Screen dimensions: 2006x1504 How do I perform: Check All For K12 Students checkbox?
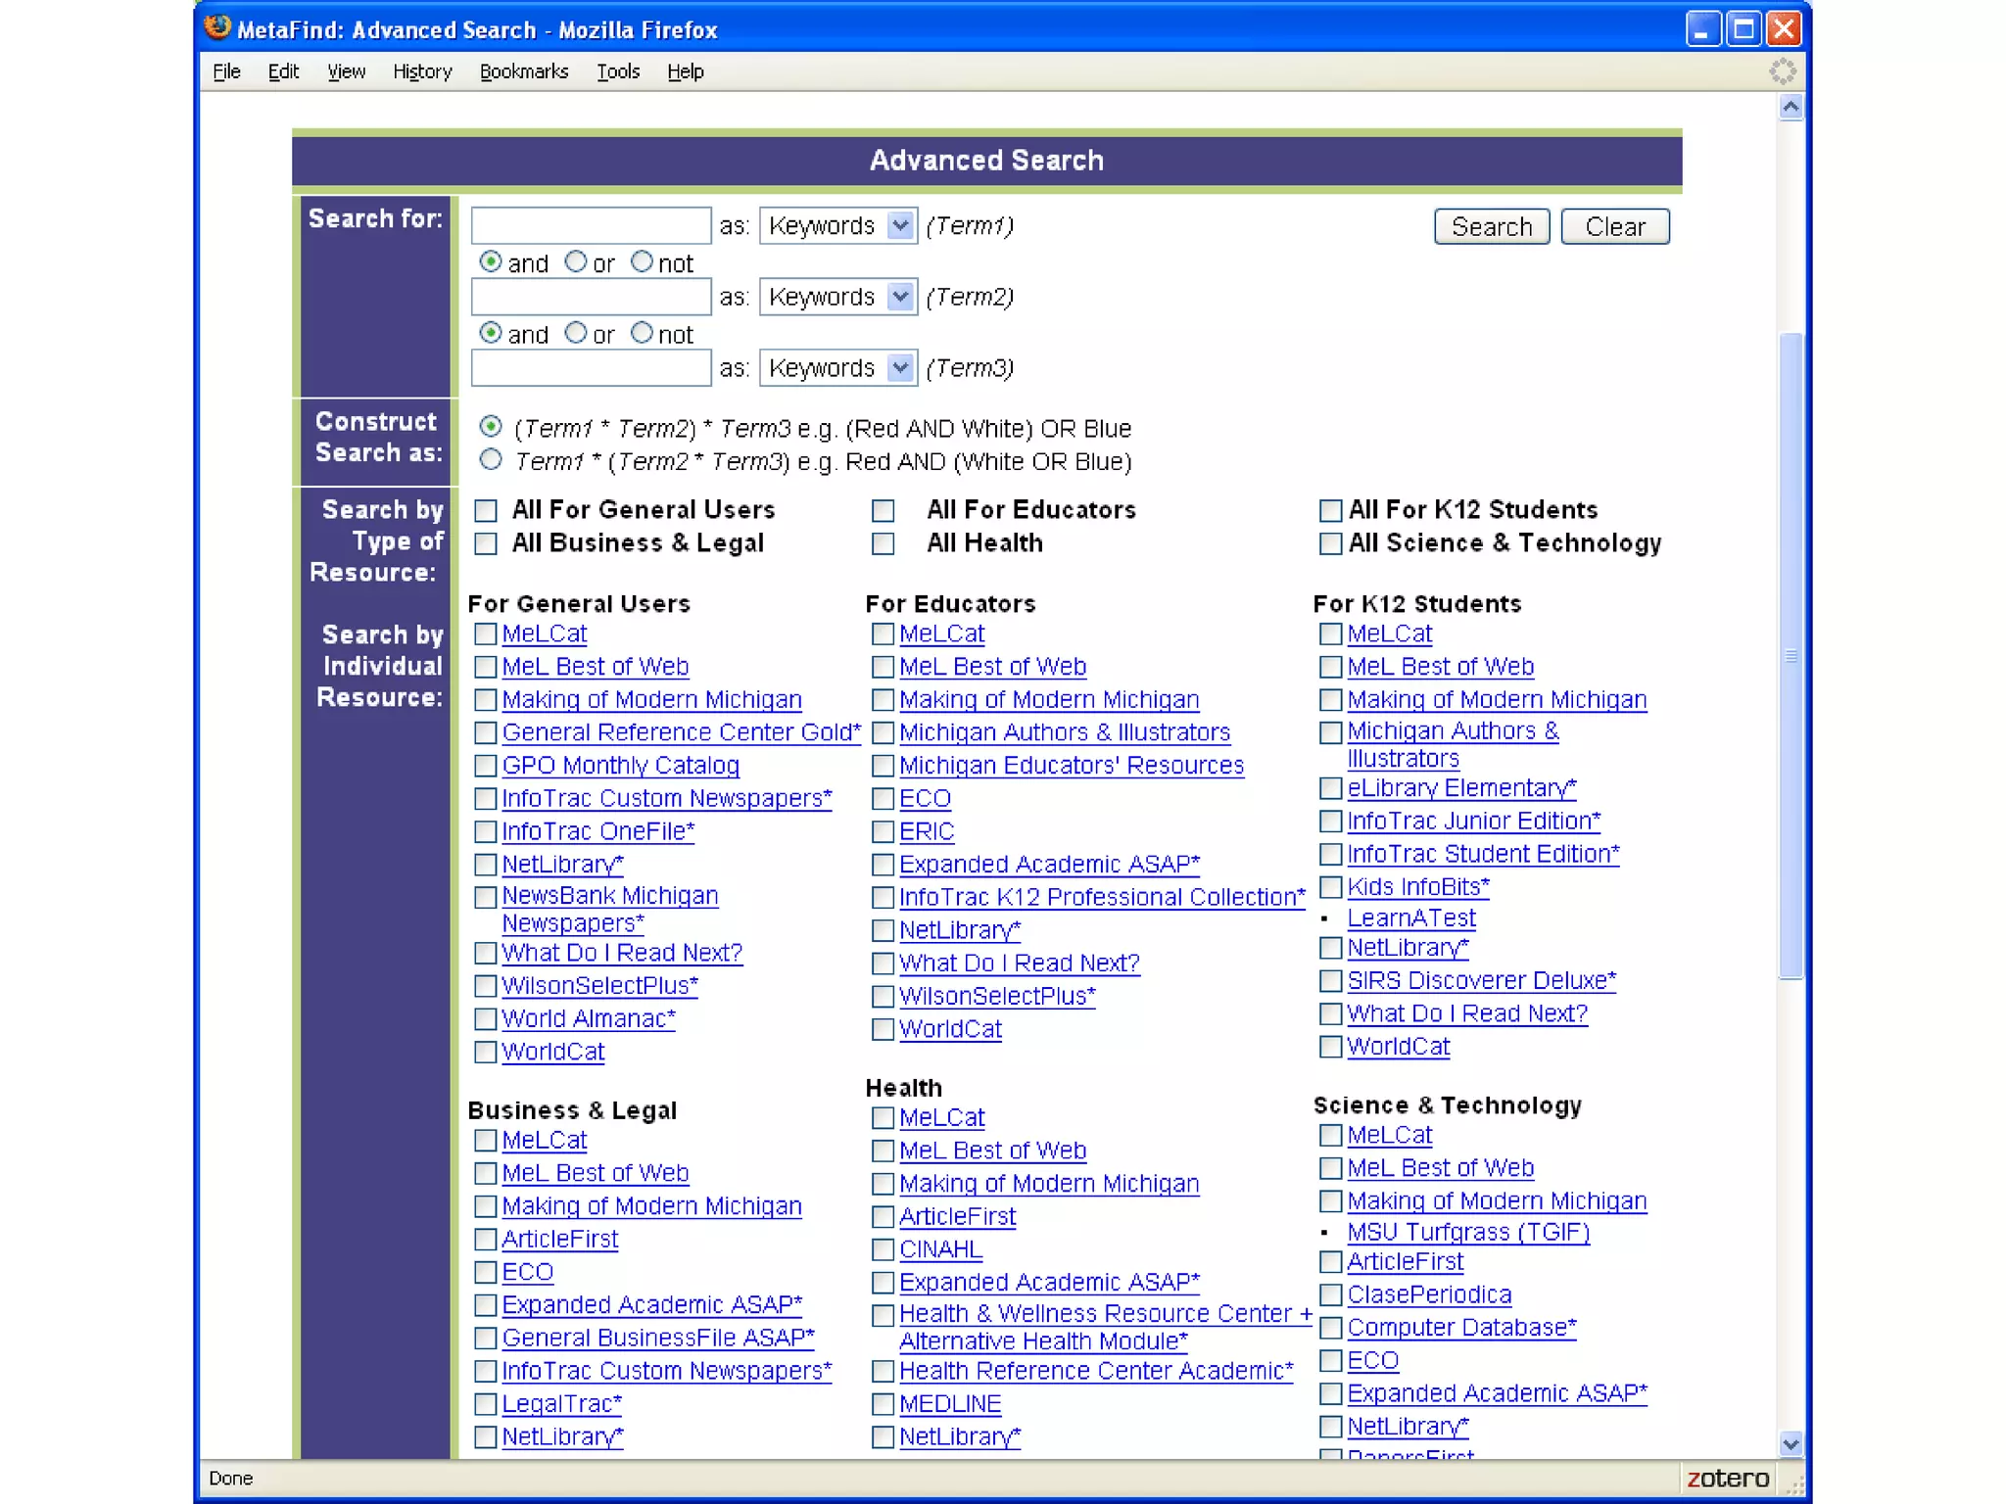(x=1330, y=510)
